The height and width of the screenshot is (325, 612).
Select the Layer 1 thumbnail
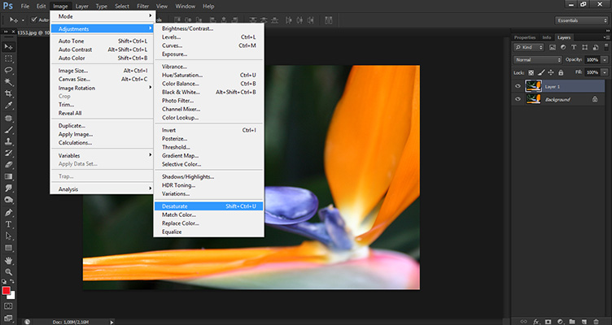(533, 85)
